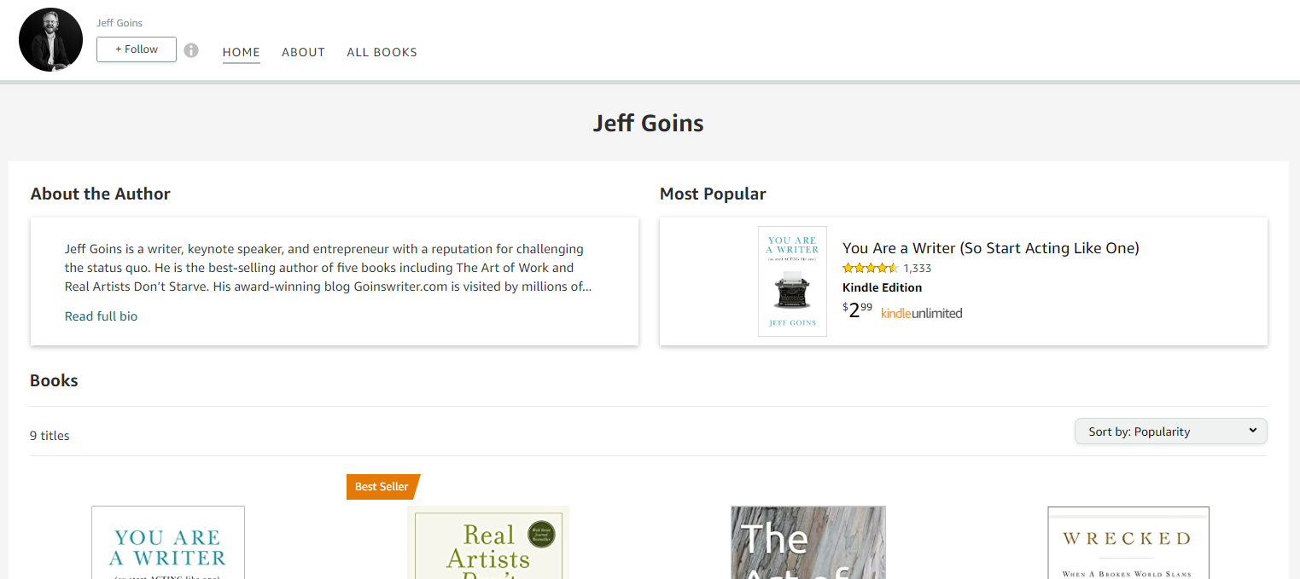The image size is (1300, 579).
Task: Click the Kindle Unlimited logo
Action: click(x=922, y=312)
